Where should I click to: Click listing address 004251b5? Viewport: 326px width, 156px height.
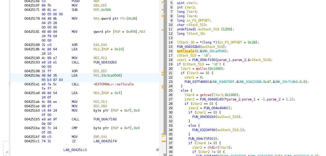pyautogui.click(x=32, y=119)
